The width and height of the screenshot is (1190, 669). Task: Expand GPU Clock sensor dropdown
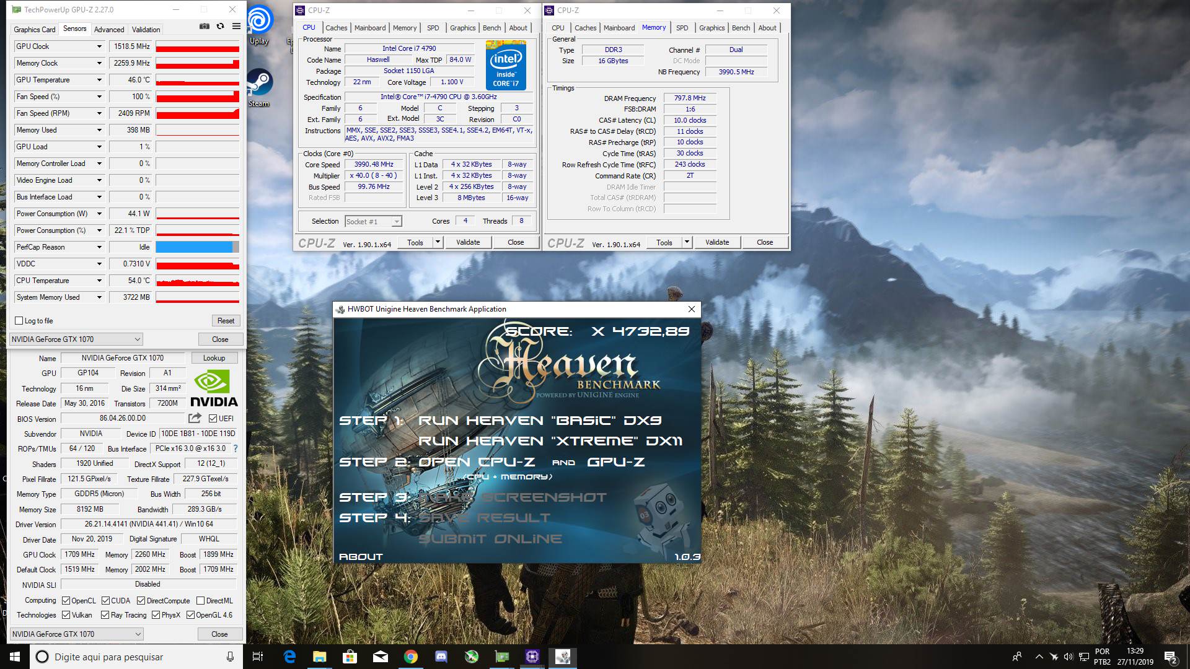99,46
